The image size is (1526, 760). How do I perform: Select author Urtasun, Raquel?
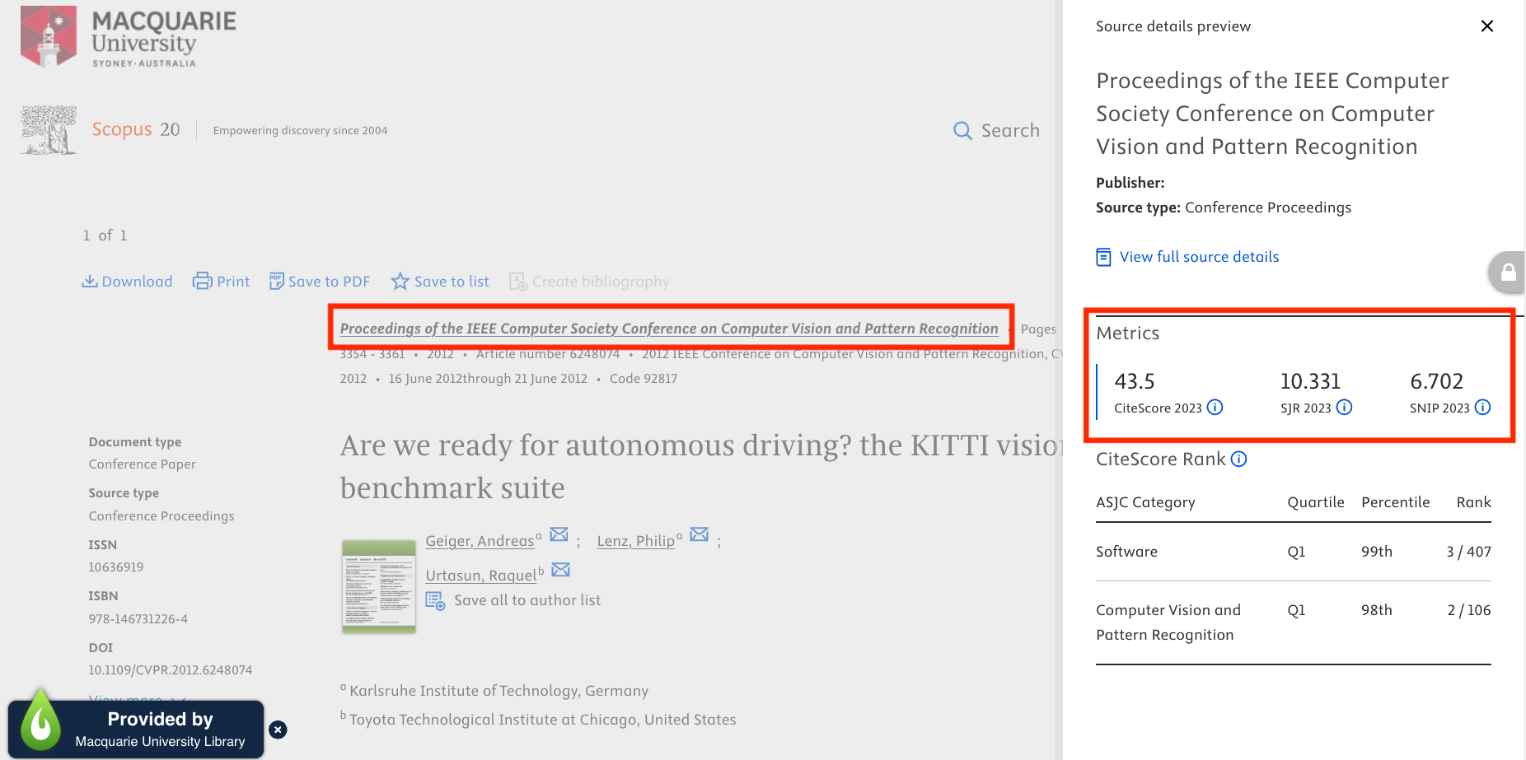tap(480, 575)
